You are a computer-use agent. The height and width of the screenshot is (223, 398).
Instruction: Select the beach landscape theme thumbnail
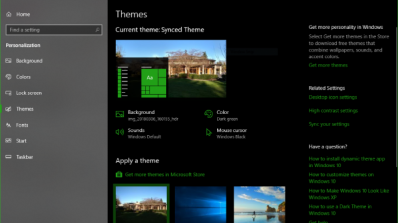(259, 204)
